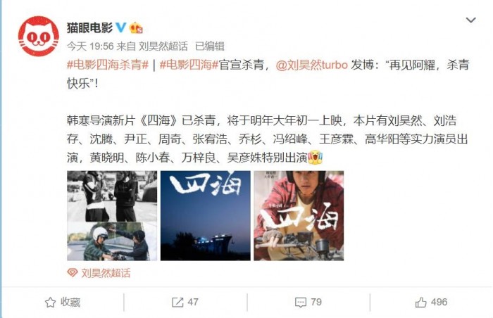The height and width of the screenshot is (318, 493).
Task: Open hashtag #电影四海#
Action: [x=189, y=65]
